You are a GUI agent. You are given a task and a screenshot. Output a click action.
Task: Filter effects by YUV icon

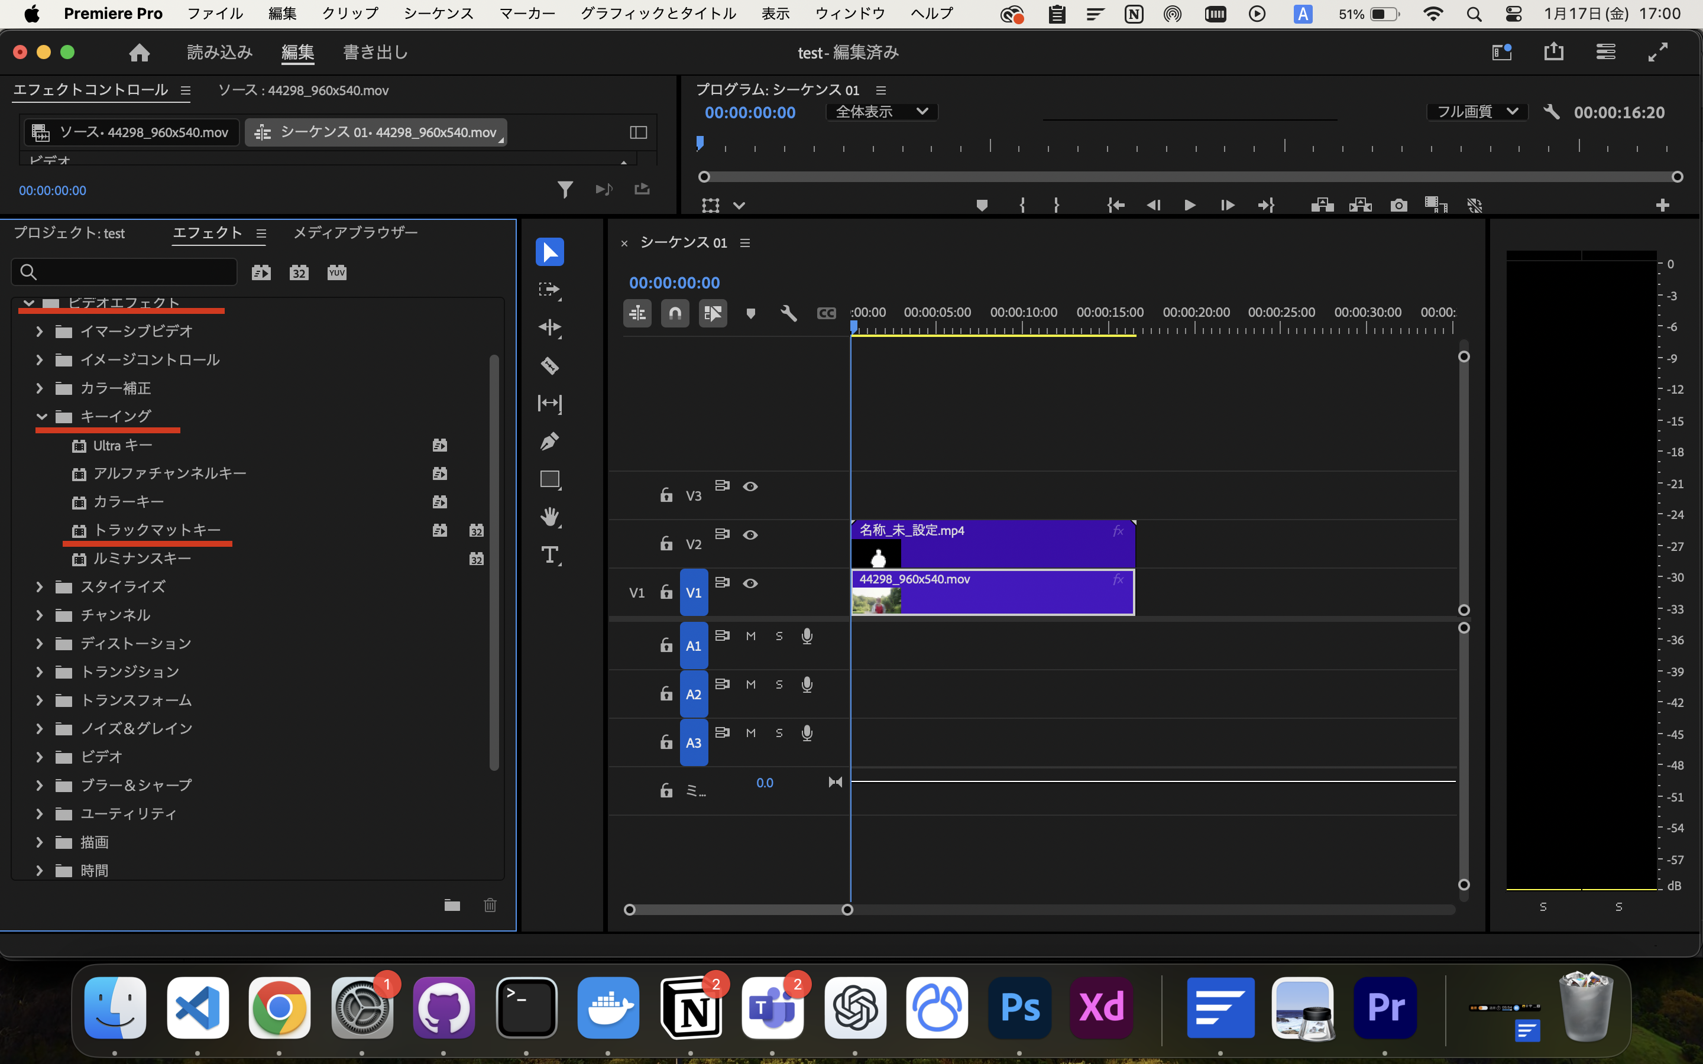point(336,273)
